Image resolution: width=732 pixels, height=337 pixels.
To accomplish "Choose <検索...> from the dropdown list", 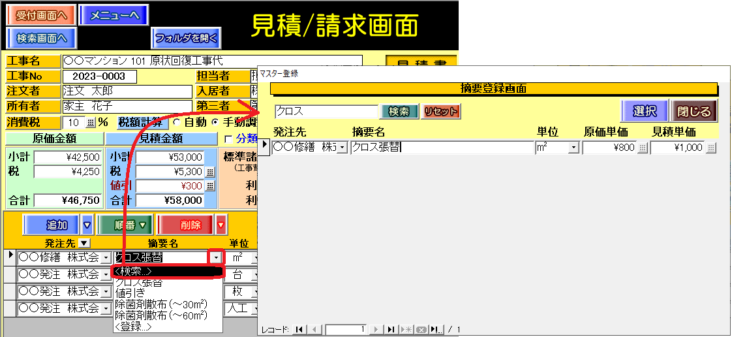I will pyautogui.click(x=168, y=272).
